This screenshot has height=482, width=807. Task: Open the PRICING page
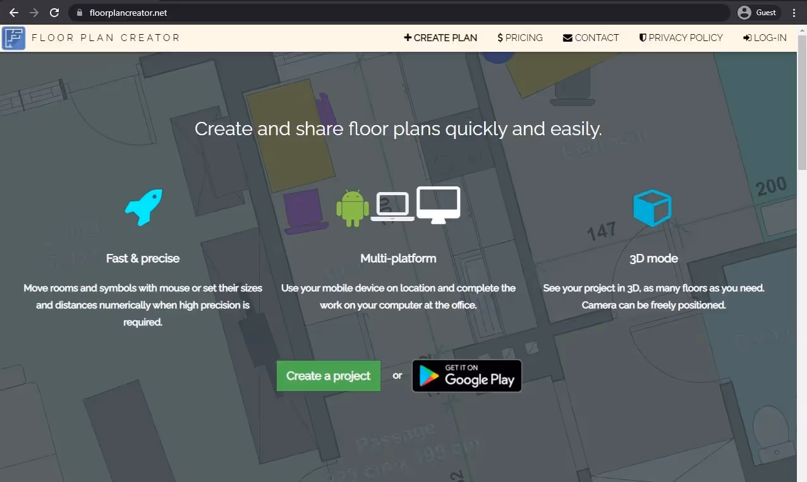(x=520, y=38)
